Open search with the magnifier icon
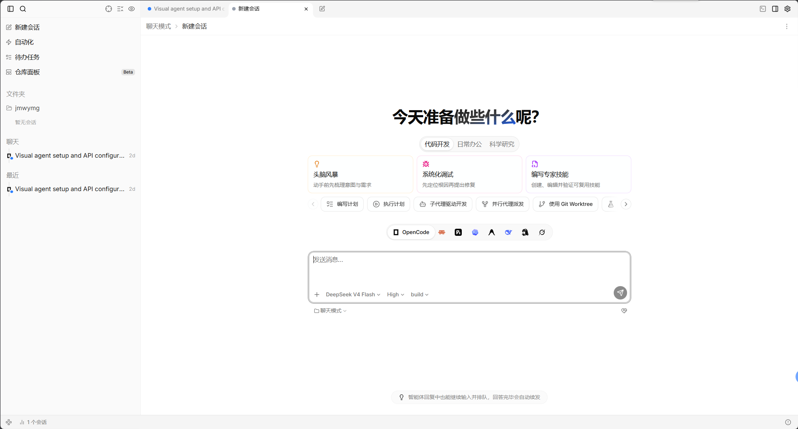 click(x=23, y=9)
